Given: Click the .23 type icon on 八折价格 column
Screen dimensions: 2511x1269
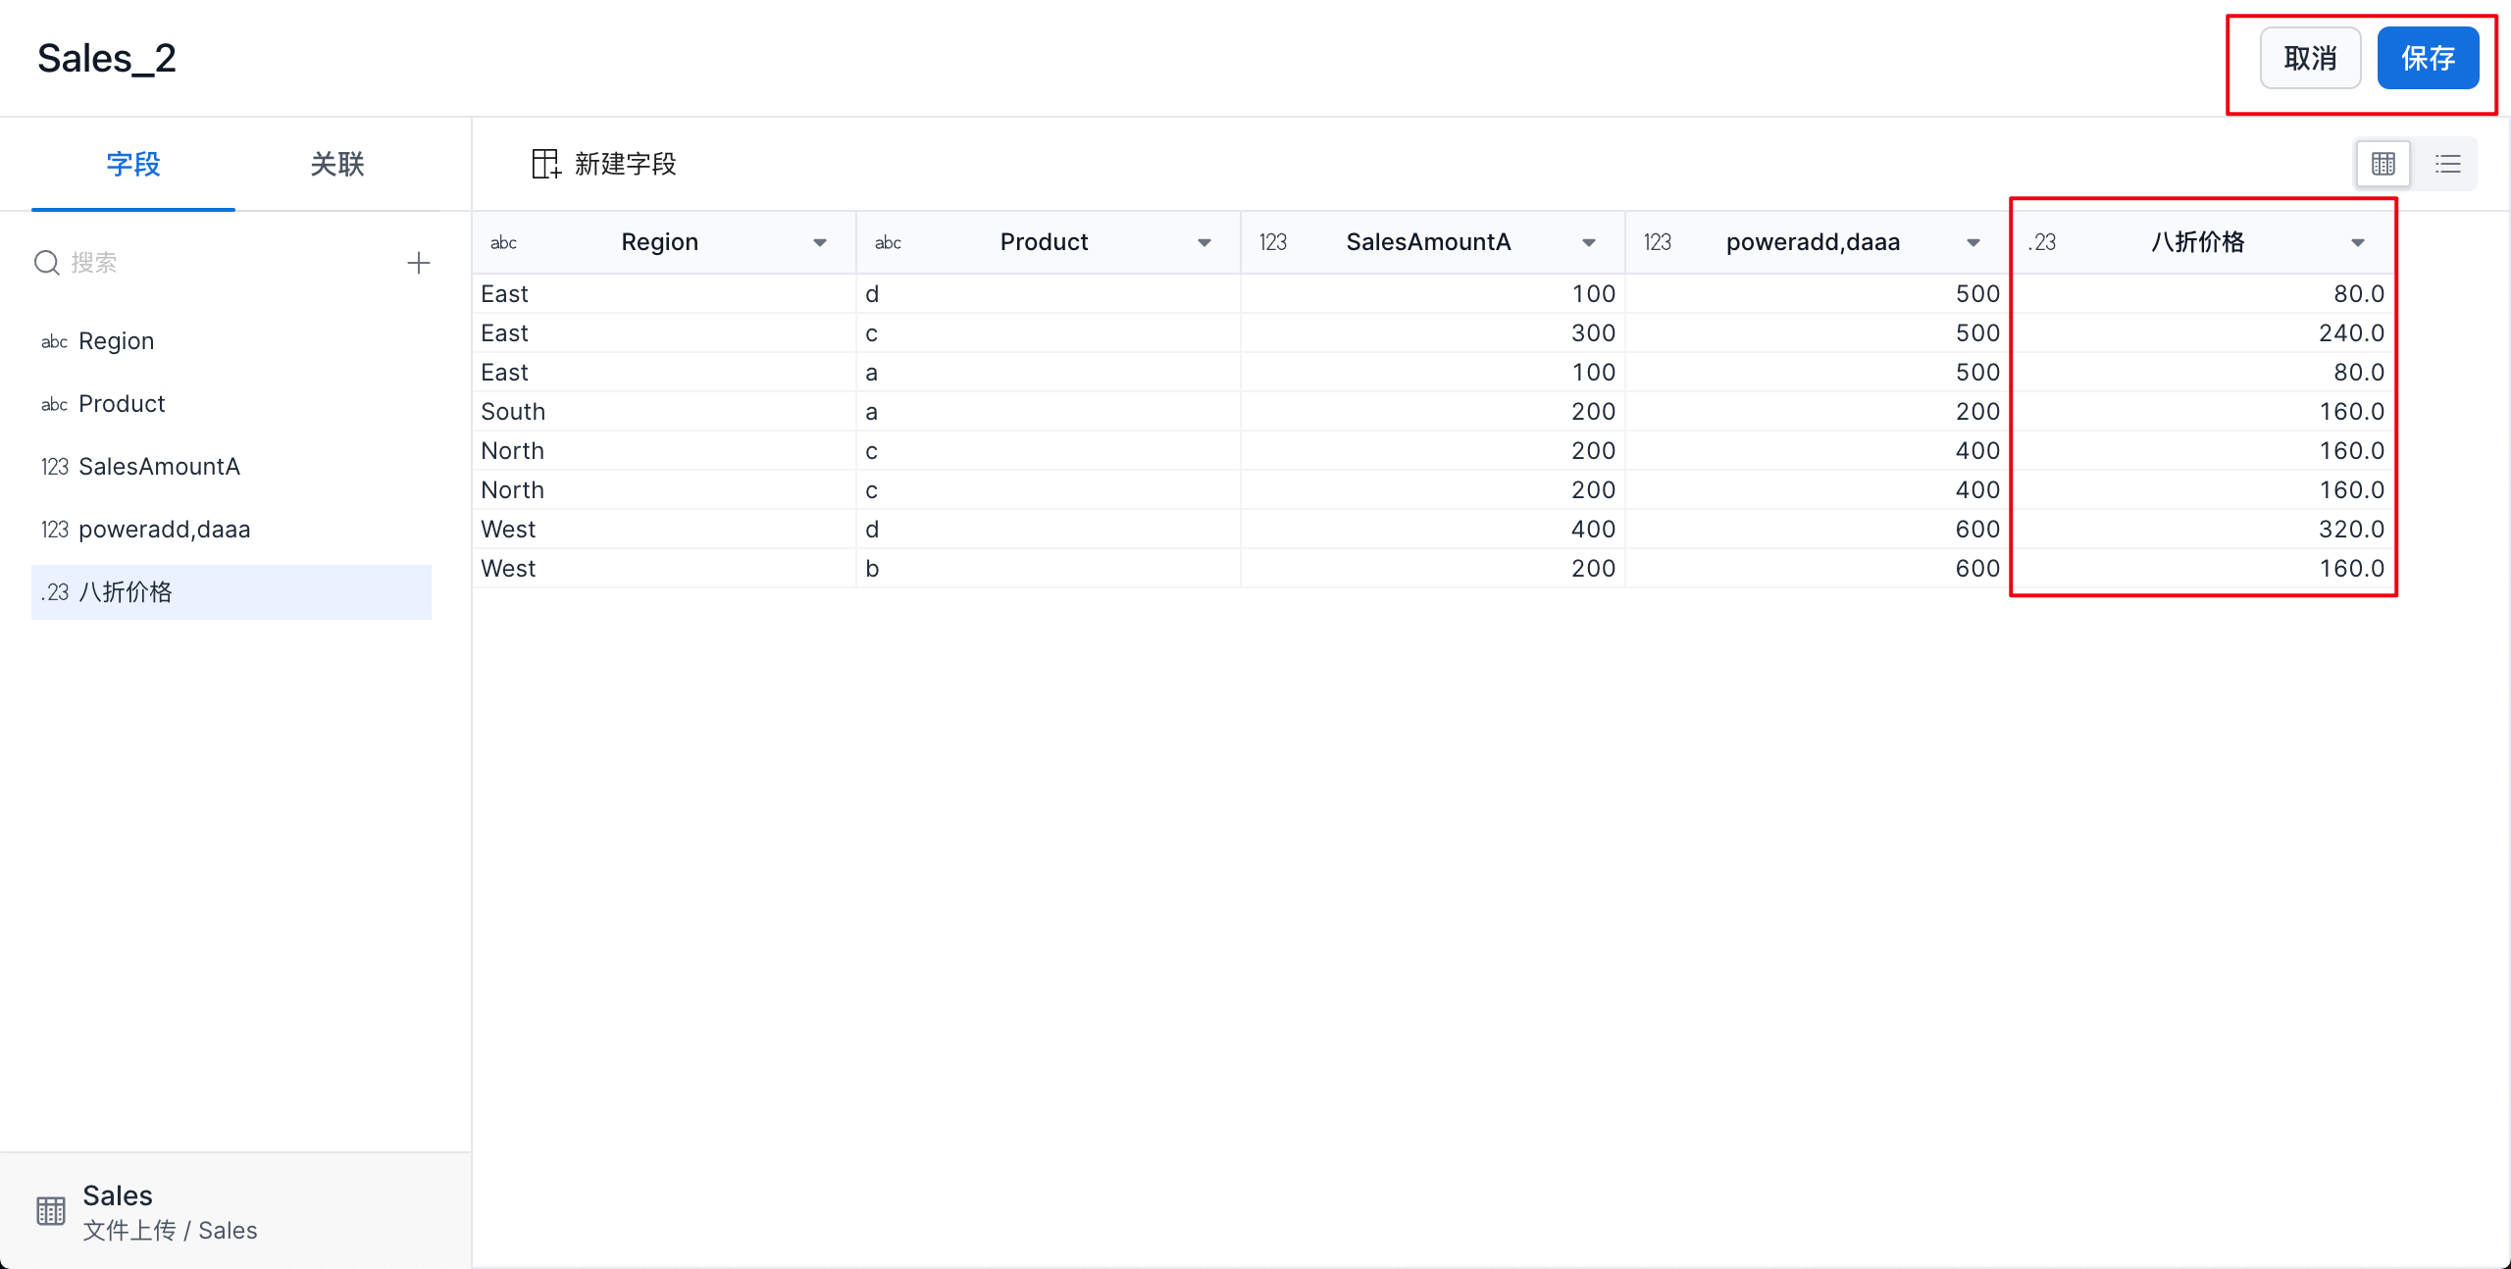Looking at the screenshot, I should point(2042,242).
